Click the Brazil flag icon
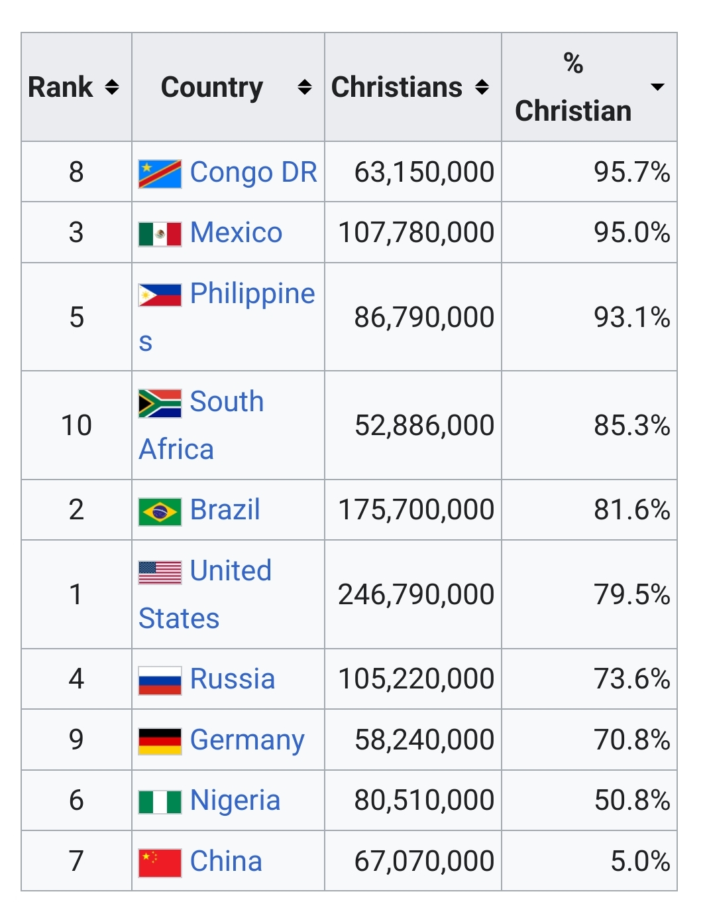This screenshot has height=910, width=707. 160,512
